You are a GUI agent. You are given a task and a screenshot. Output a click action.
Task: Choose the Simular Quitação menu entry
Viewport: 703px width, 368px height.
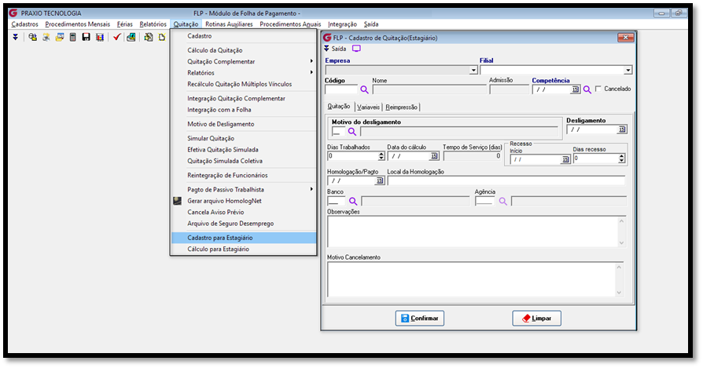click(x=244, y=138)
